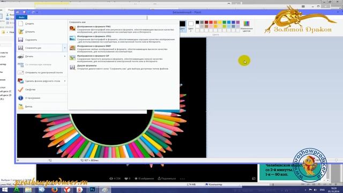Select Цвет 2 (Color 2) button
The image size is (343, 193).
(191, 26)
